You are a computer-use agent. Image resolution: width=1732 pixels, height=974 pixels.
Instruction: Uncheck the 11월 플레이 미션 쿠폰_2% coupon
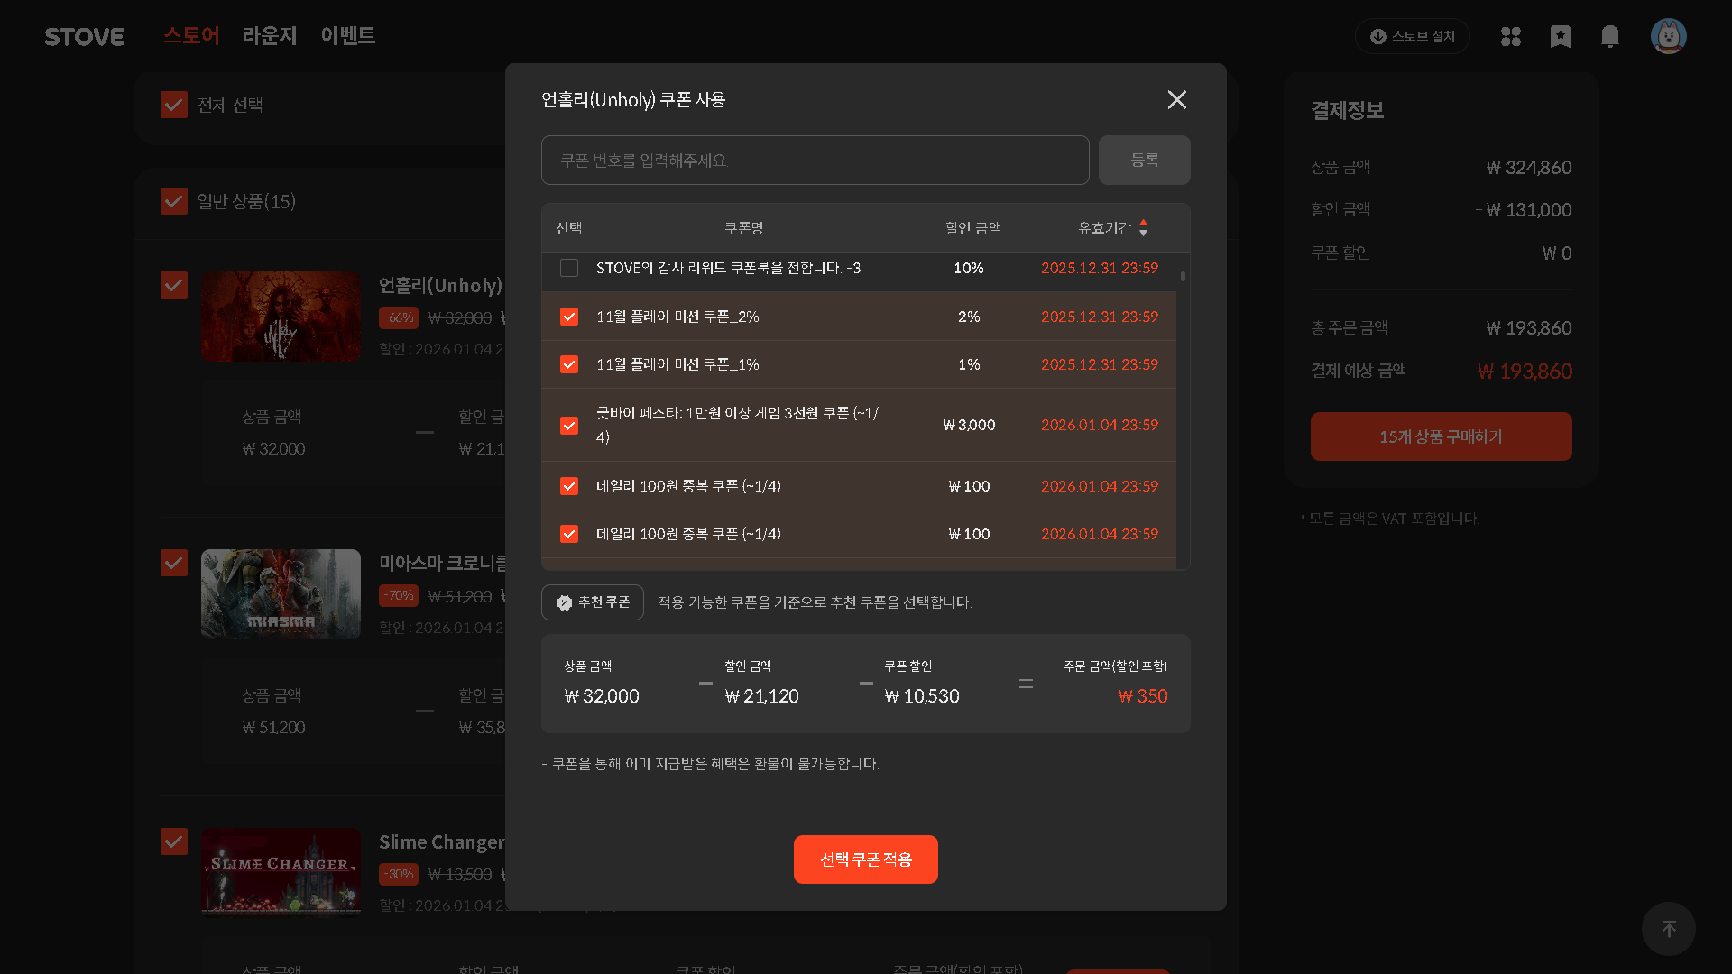(x=569, y=317)
